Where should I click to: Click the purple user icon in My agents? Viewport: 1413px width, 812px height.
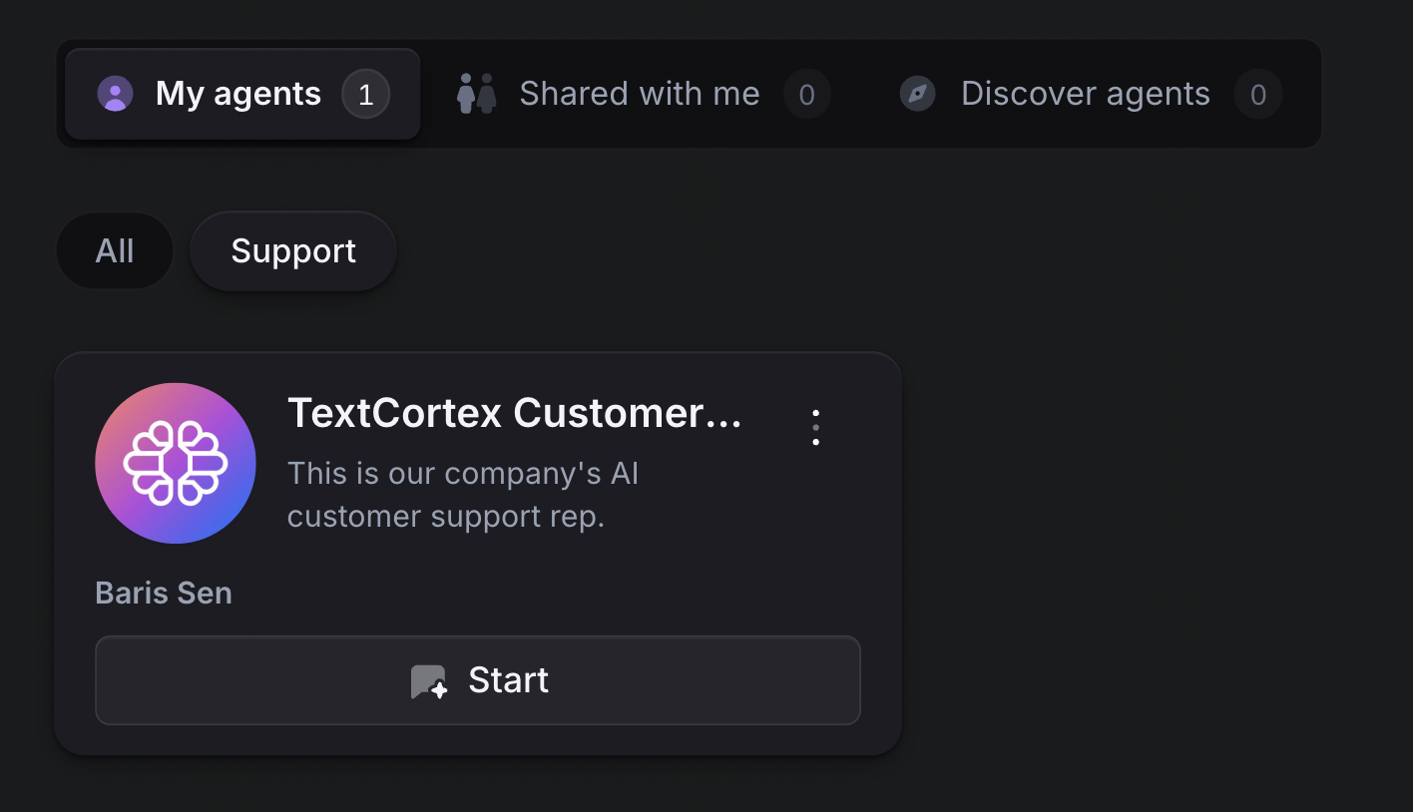(x=115, y=94)
